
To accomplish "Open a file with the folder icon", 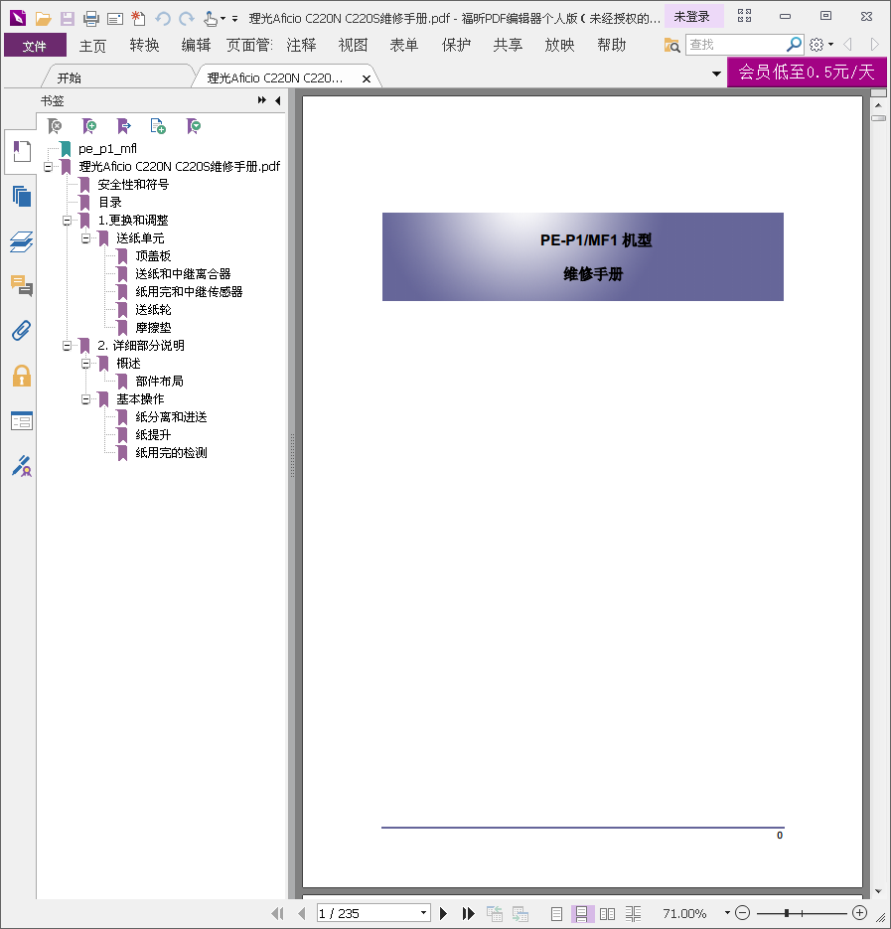I will tap(44, 18).
